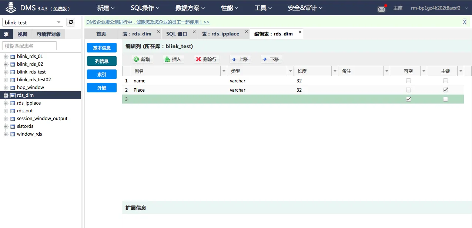Click the table icon next to blink_rds_02

pyautogui.click(x=13, y=64)
